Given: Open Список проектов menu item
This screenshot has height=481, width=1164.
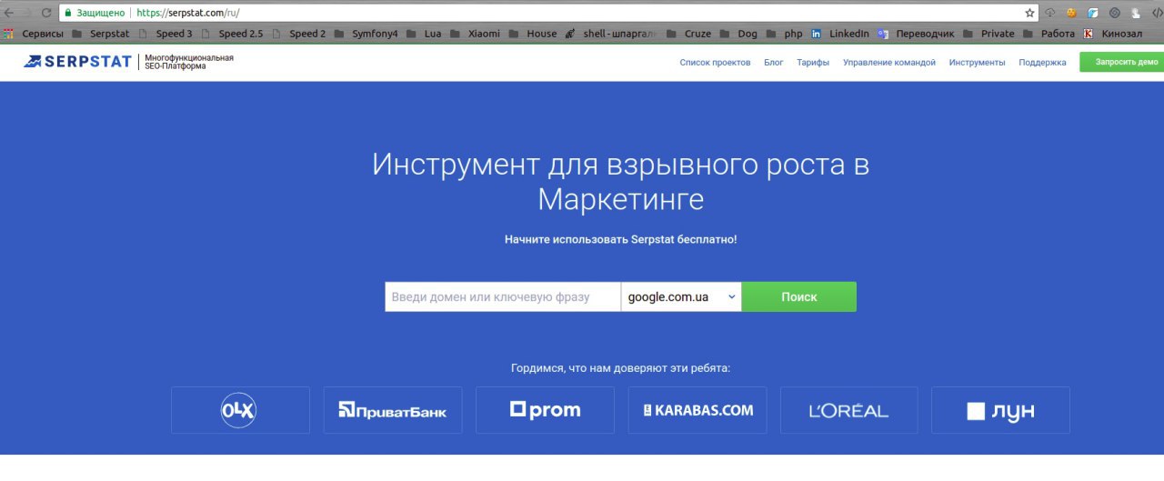Looking at the screenshot, I should point(715,63).
